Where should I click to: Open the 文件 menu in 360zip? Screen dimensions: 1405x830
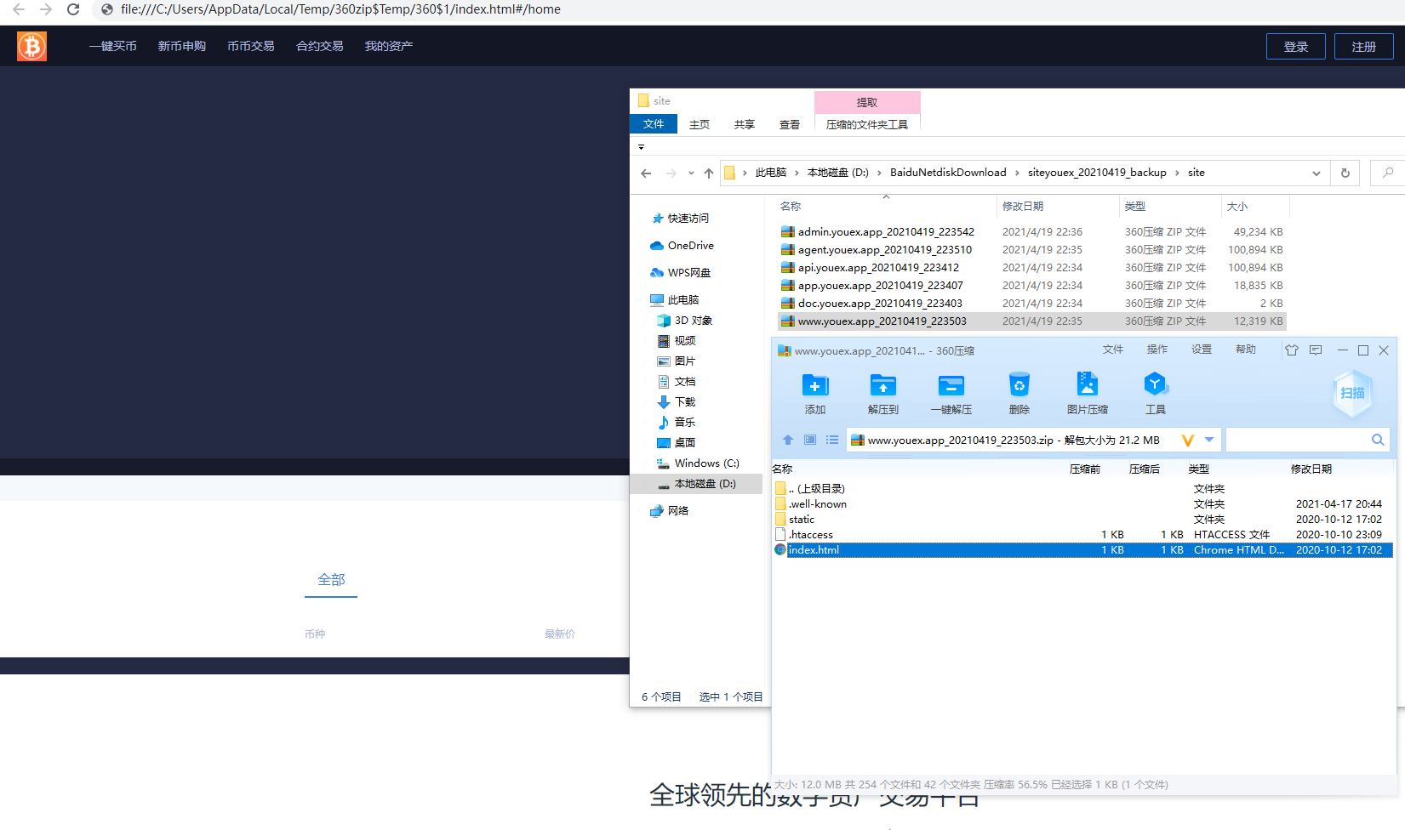pos(1113,350)
